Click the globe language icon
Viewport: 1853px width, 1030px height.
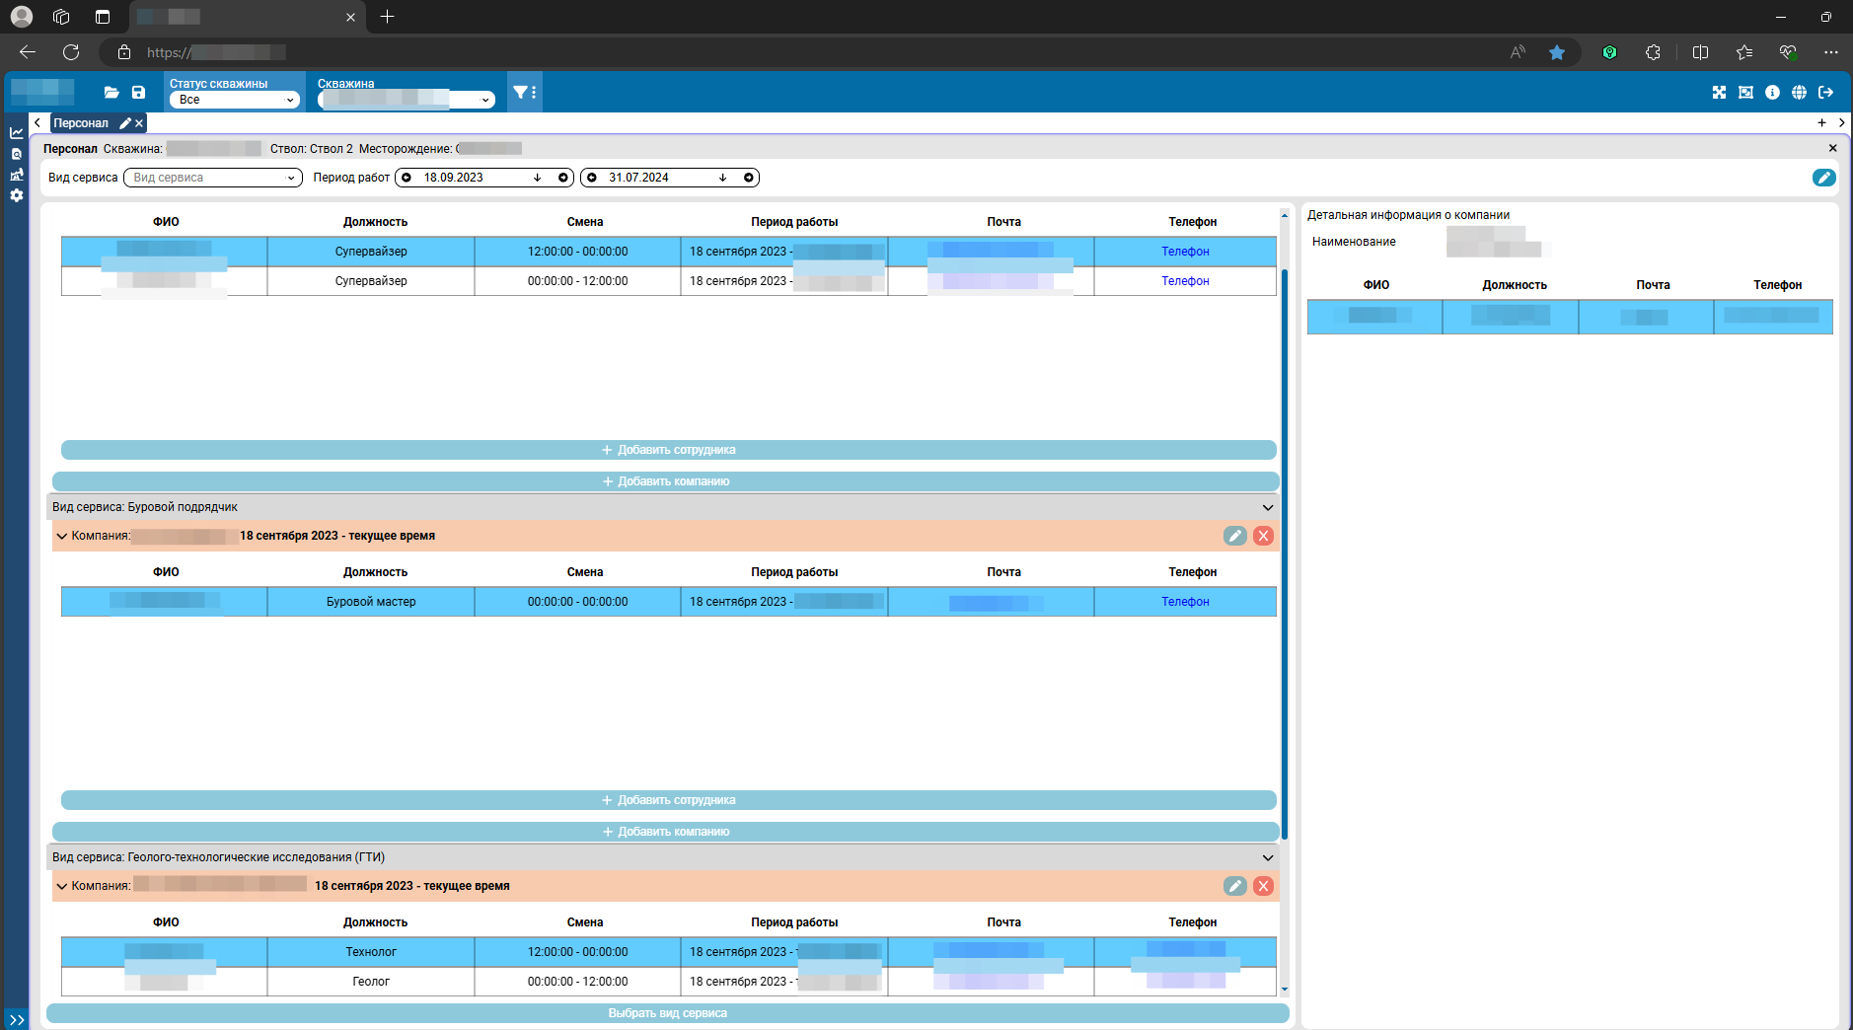(x=1799, y=93)
